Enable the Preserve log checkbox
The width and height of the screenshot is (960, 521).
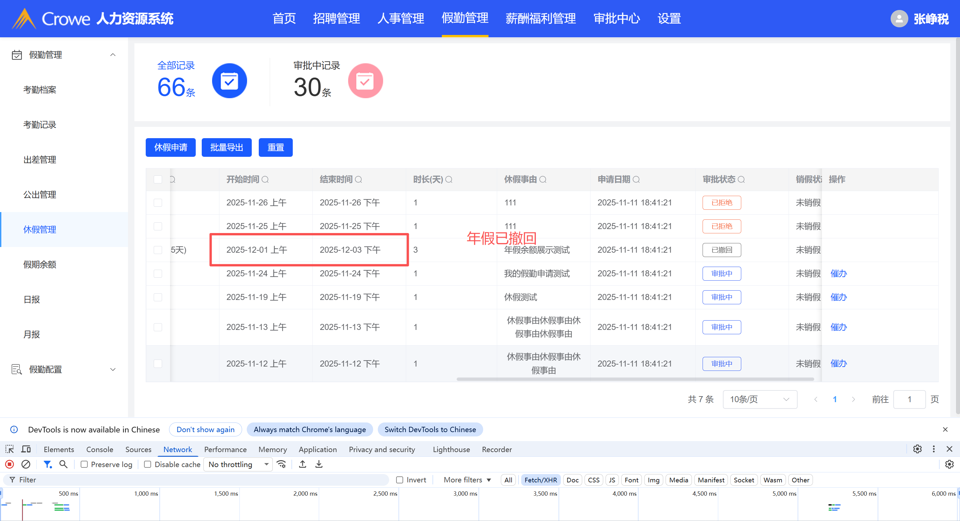click(x=84, y=464)
